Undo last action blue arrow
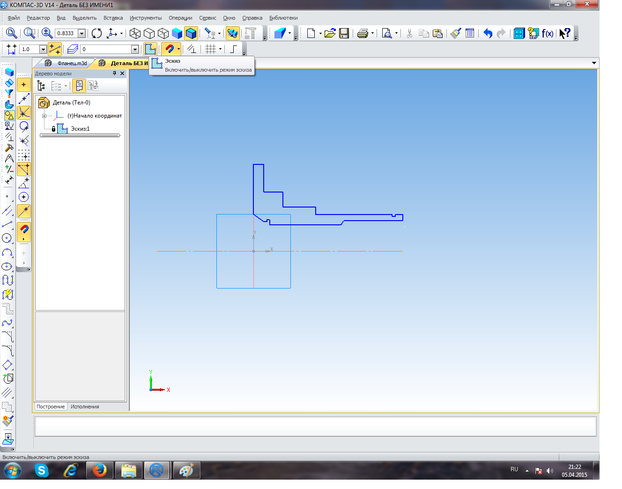622x489 pixels. (488, 33)
